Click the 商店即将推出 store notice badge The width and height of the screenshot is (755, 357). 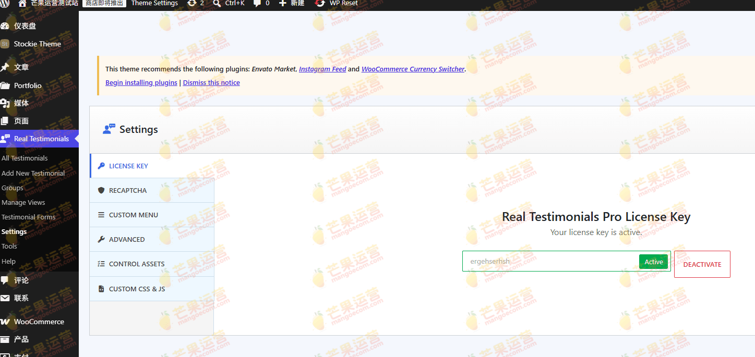[x=104, y=3]
